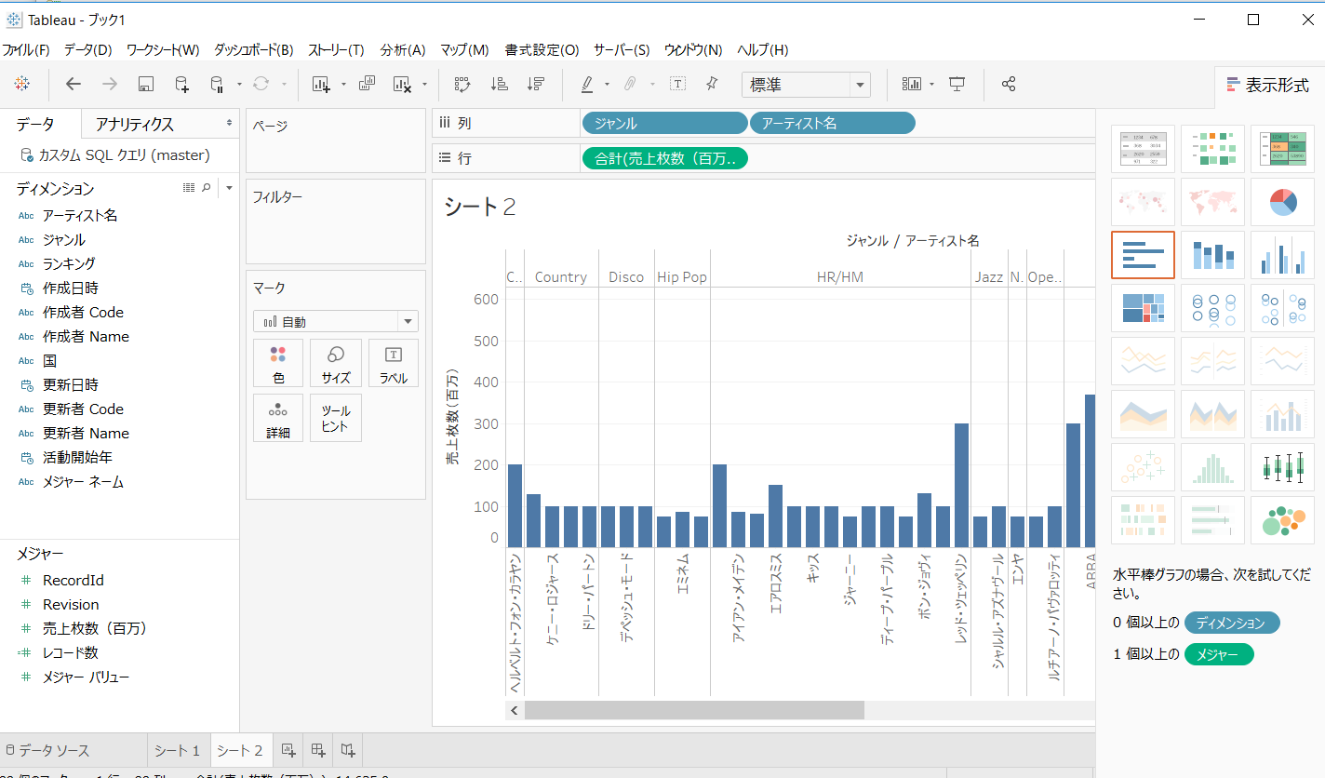Enter Presentation Mode from the toolbar
1325x778 pixels.
pos(957,84)
